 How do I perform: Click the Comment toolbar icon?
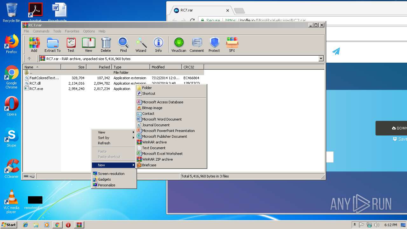tap(197, 45)
